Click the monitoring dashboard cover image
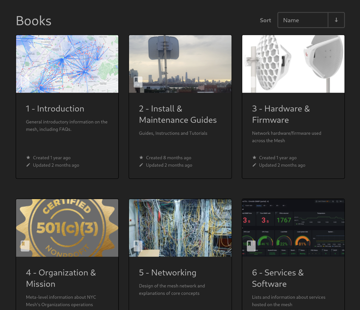The width and height of the screenshot is (360, 310). point(293,228)
